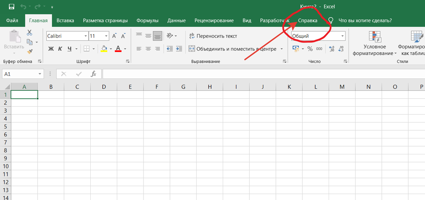
Task: Open the Рецензирование tab
Action: [214, 21]
